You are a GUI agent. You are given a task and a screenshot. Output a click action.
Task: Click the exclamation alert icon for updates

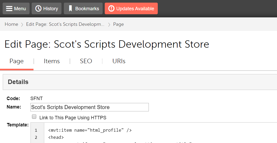(x=111, y=9)
